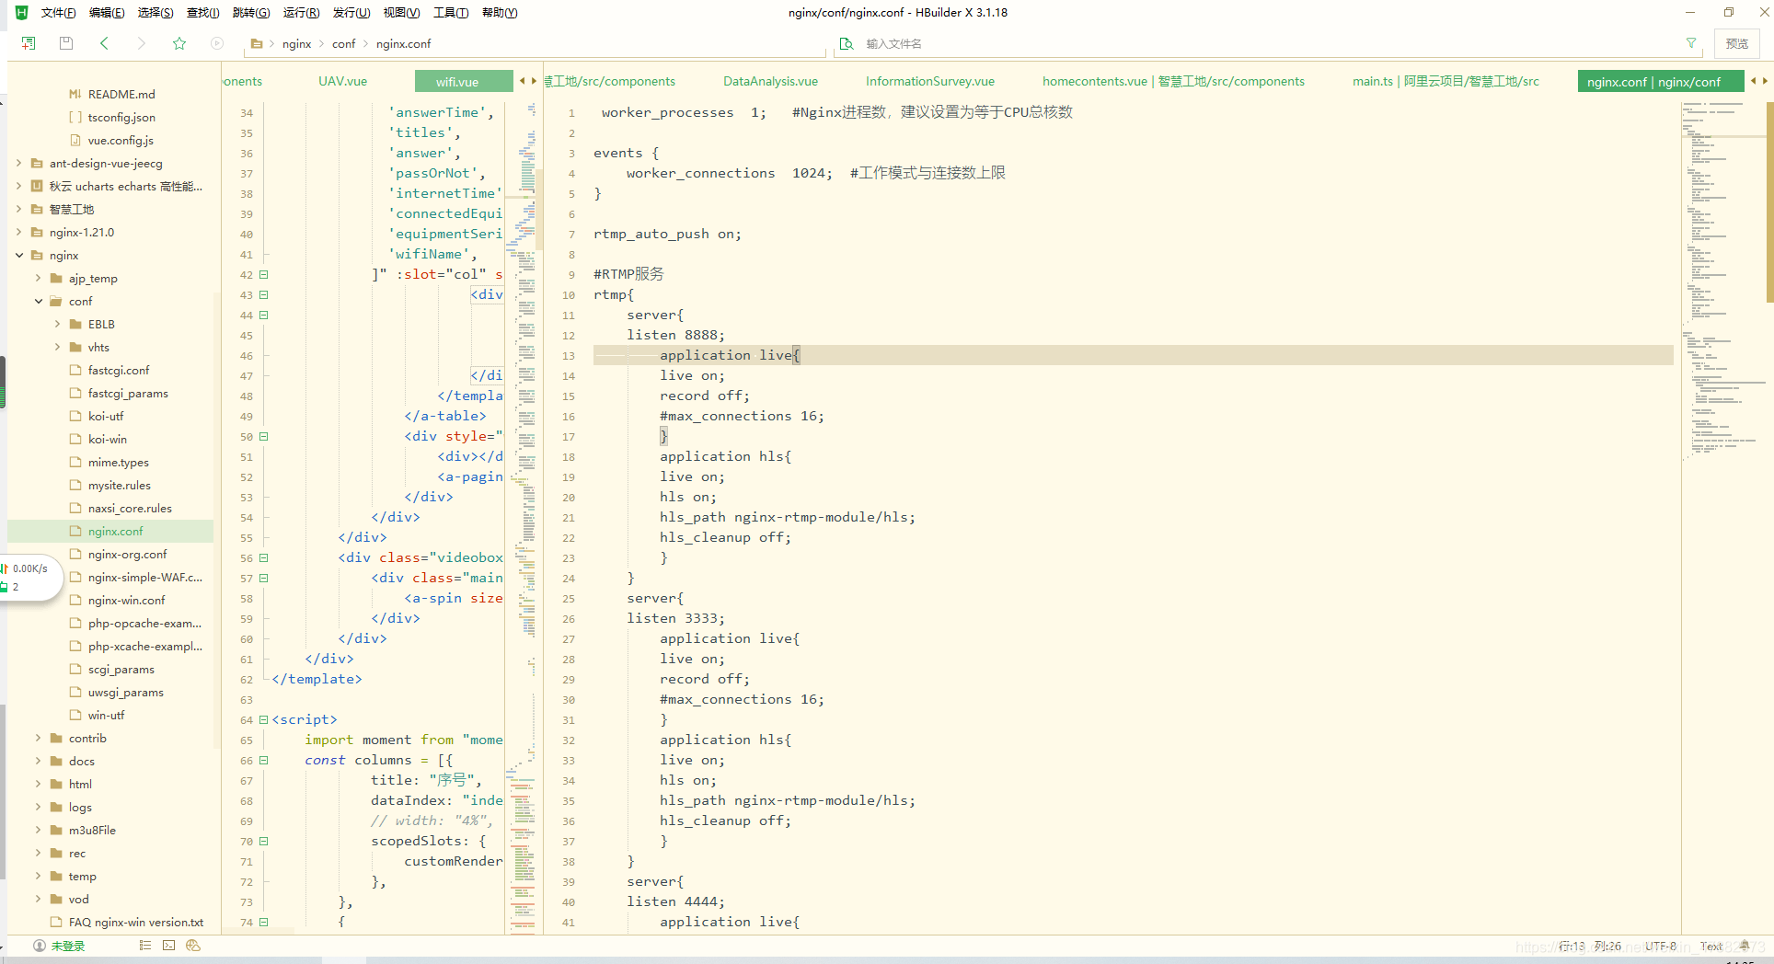
Task: Open the notifications bell in the status bar
Action: point(1744,946)
